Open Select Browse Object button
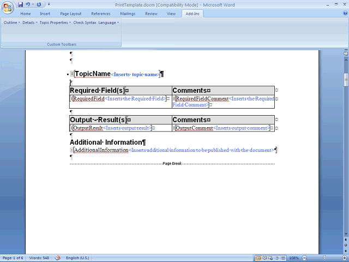 (x=346, y=245)
